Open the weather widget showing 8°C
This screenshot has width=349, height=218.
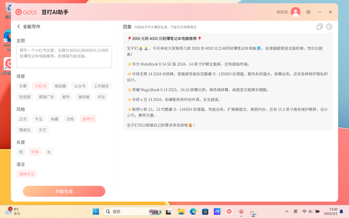pos(13,211)
